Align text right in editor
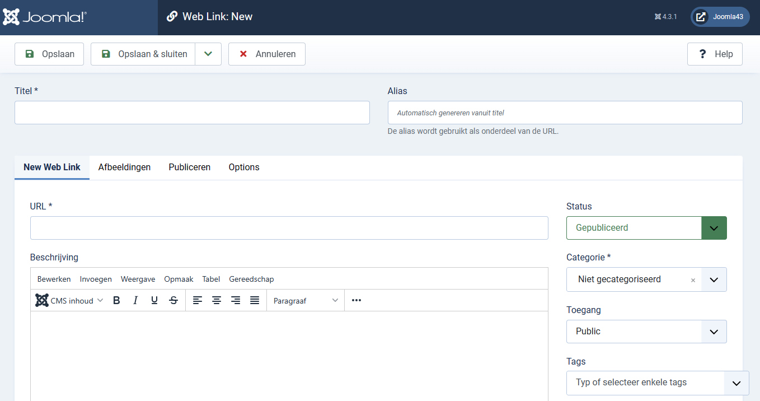The height and width of the screenshot is (401, 760). click(x=236, y=301)
